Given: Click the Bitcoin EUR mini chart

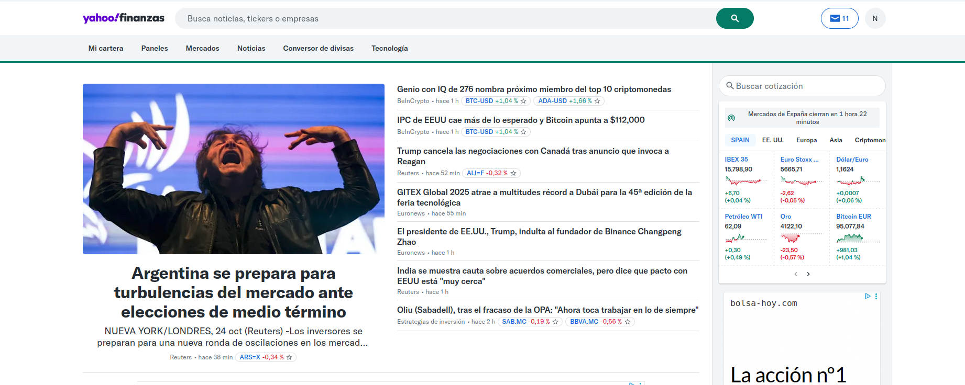Looking at the screenshot, I should [858, 238].
